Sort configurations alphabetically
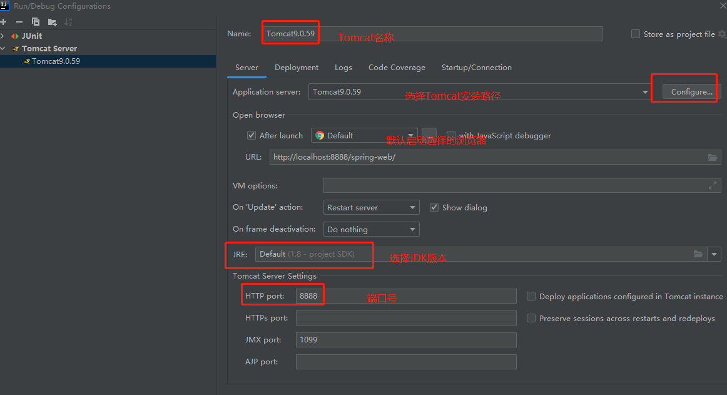This screenshot has width=727, height=395. pyautogui.click(x=68, y=22)
